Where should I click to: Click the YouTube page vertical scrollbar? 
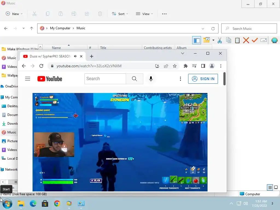[224, 78]
